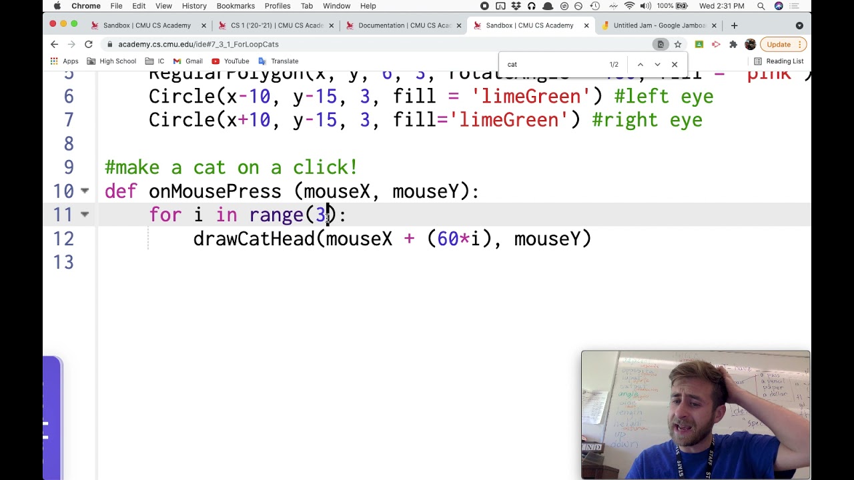Click the red screen recorder extension icon
Viewport: 854px width, 480px height.
click(x=716, y=44)
